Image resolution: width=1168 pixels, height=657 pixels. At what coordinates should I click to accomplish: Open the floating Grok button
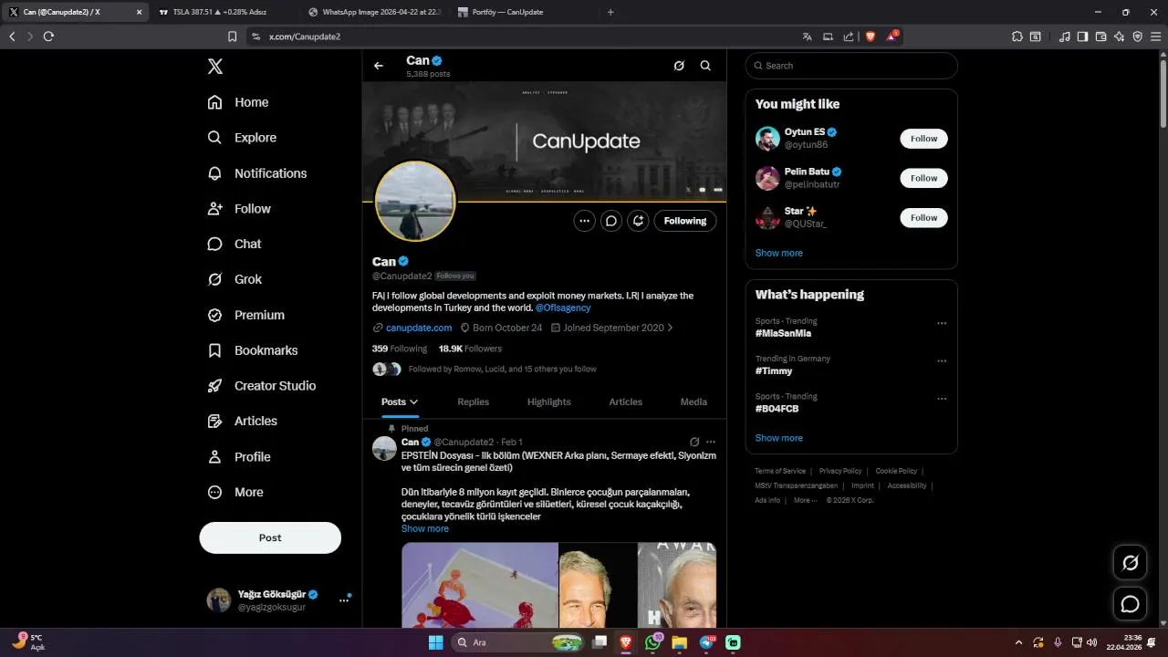coord(1130,563)
